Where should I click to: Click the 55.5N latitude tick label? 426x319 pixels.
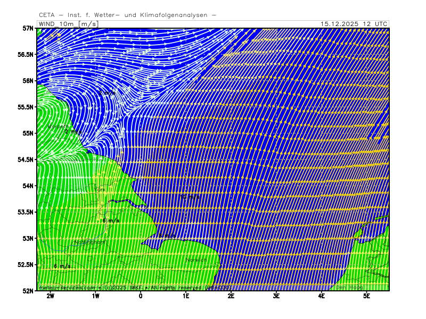point(26,107)
